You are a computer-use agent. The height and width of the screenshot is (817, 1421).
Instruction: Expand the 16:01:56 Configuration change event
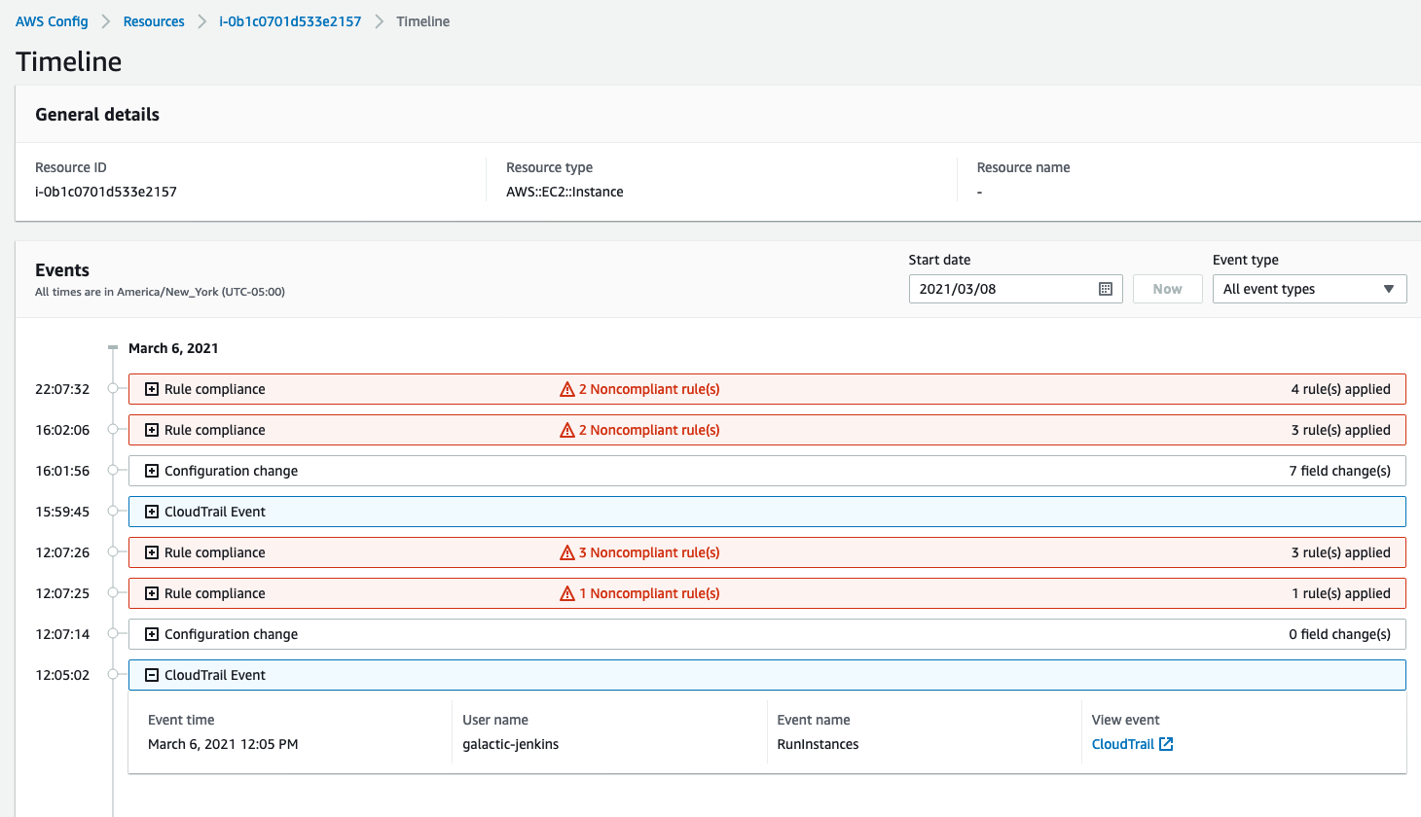[152, 471]
